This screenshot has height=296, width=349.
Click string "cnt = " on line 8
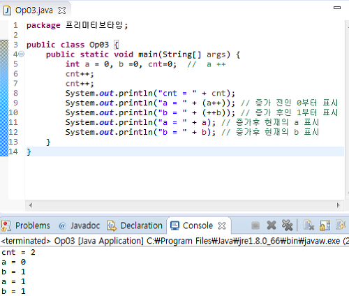pyautogui.click(x=177, y=93)
